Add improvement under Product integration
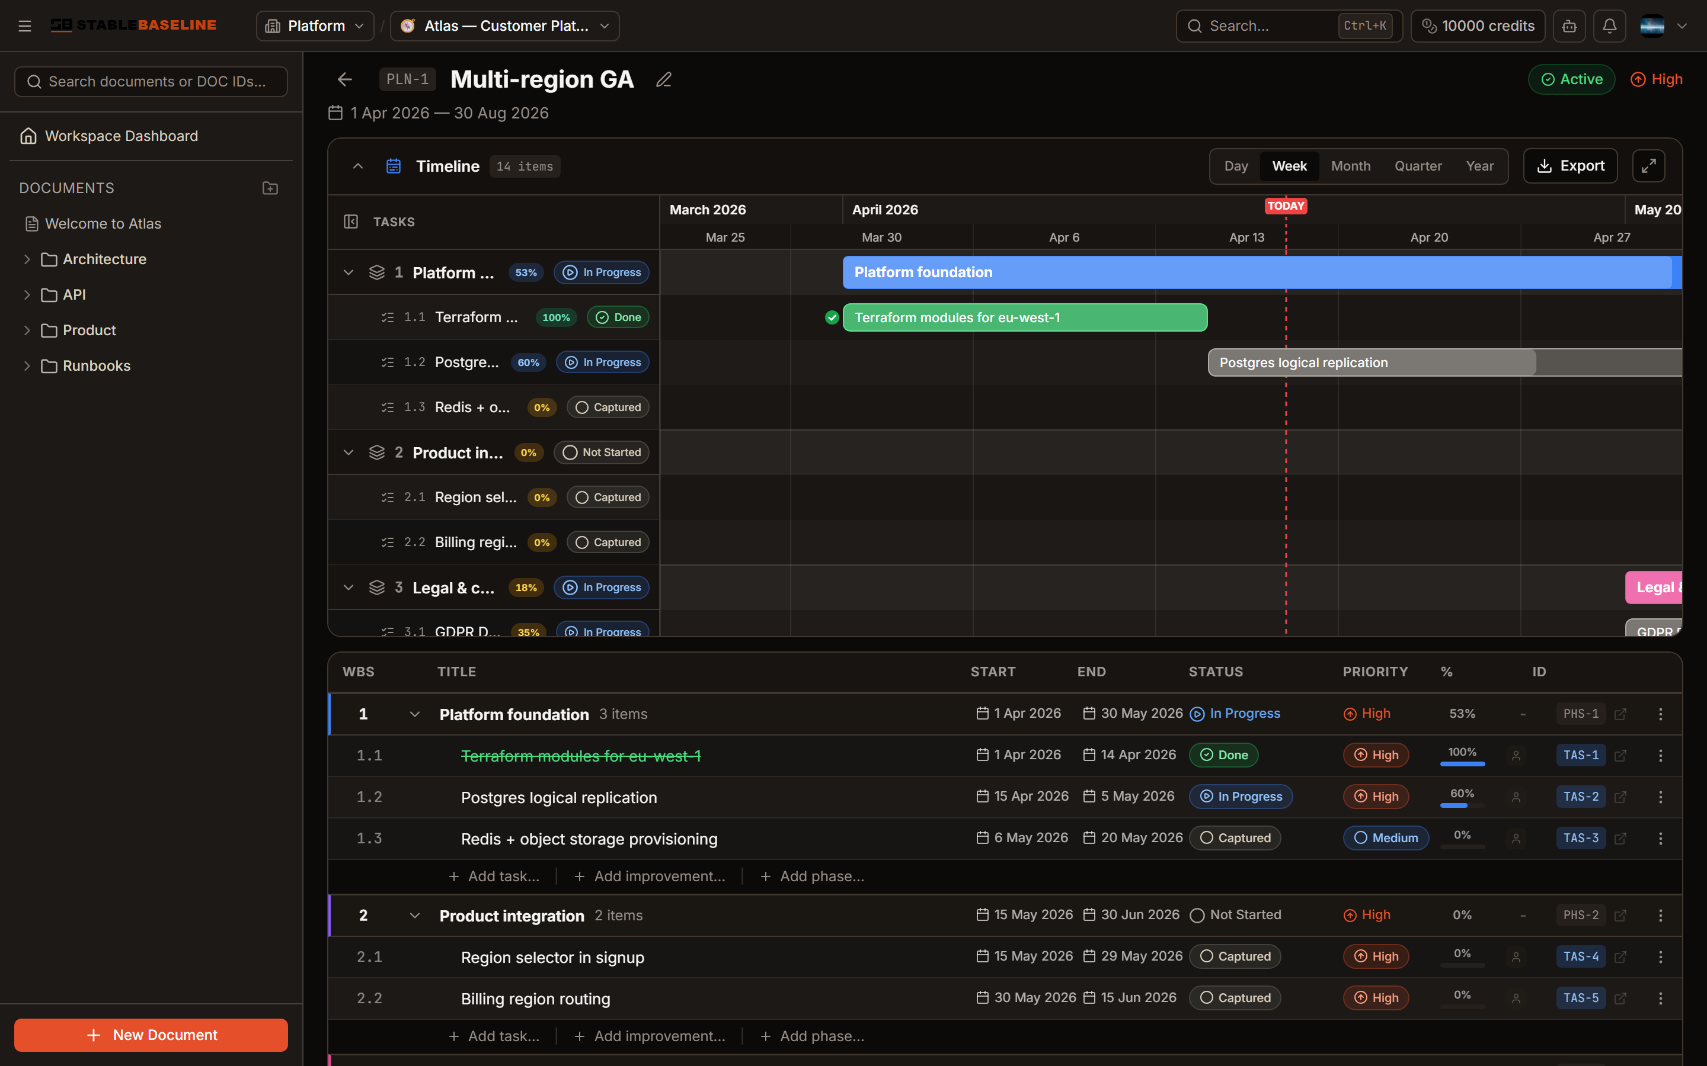 pyautogui.click(x=650, y=1036)
